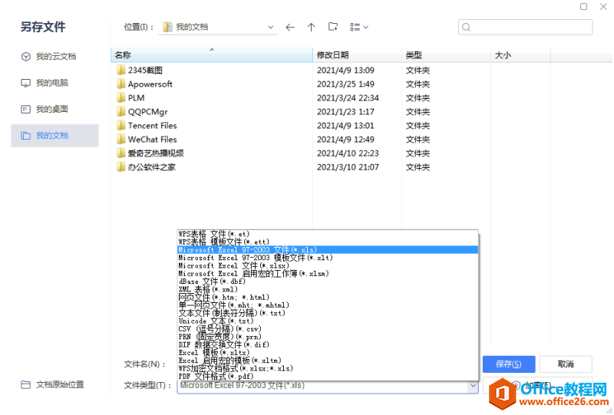Click the search input field
Viewport: 614px width, 415px height.
point(525,27)
